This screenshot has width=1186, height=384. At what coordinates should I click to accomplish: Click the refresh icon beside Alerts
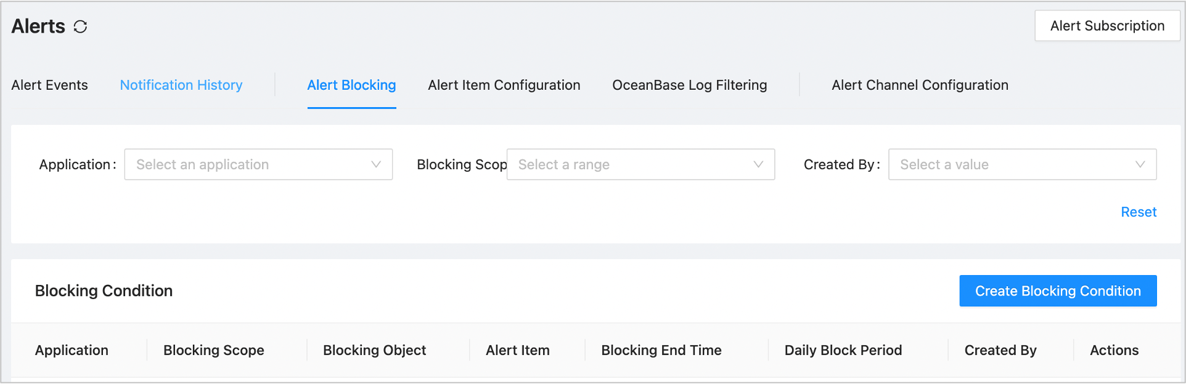pyautogui.click(x=80, y=26)
